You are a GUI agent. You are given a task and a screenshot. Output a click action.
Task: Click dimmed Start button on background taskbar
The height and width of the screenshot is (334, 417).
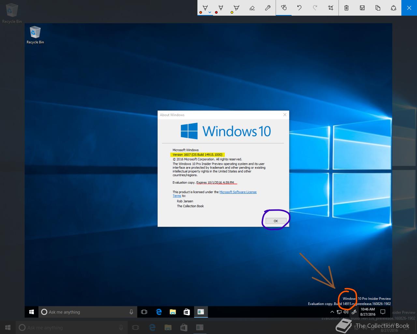tap(8, 327)
